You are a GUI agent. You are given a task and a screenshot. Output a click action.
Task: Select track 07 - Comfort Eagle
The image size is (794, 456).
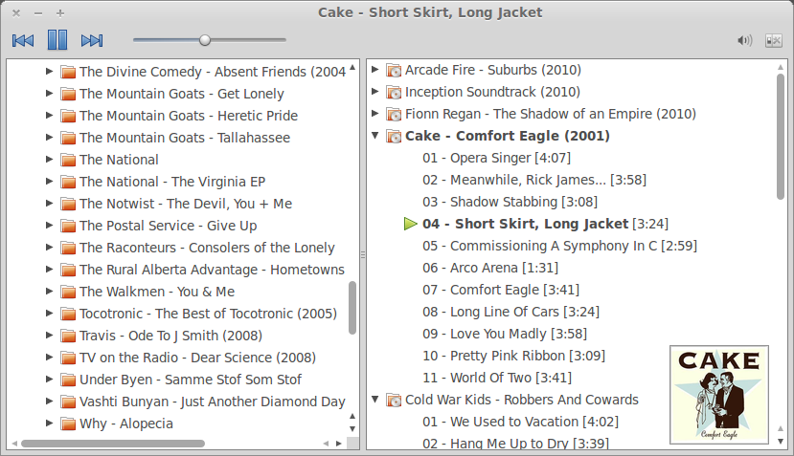pos(501,290)
